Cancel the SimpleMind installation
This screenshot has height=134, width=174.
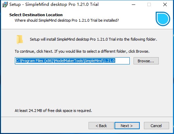[x=156, y=126]
